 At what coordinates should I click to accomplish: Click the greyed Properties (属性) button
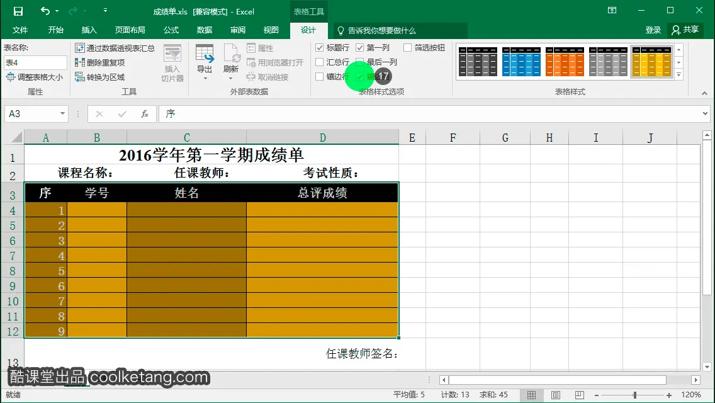click(x=260, y=48)
